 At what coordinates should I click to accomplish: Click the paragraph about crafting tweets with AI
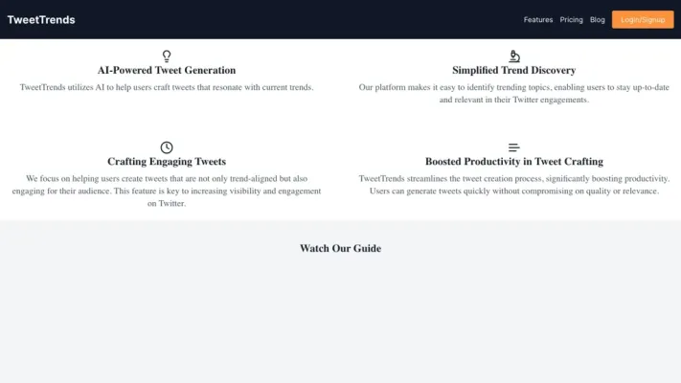point(167,87)
